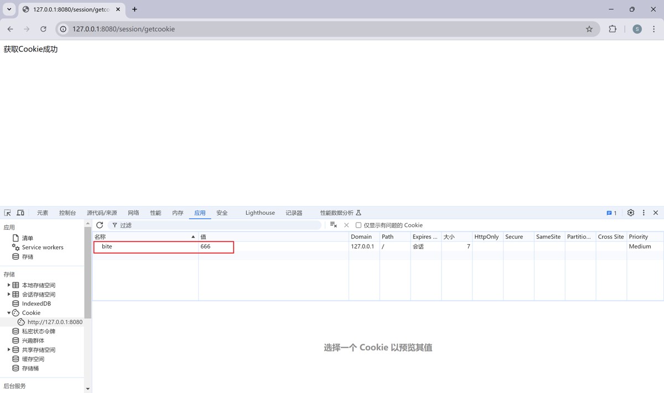This screenshot has width=664, height=393.
Task: Select the inspect element picker icon
Action: click(x=8, y=213)
